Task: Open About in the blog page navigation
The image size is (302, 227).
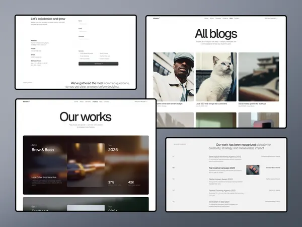Action: (x=212, y=18)
